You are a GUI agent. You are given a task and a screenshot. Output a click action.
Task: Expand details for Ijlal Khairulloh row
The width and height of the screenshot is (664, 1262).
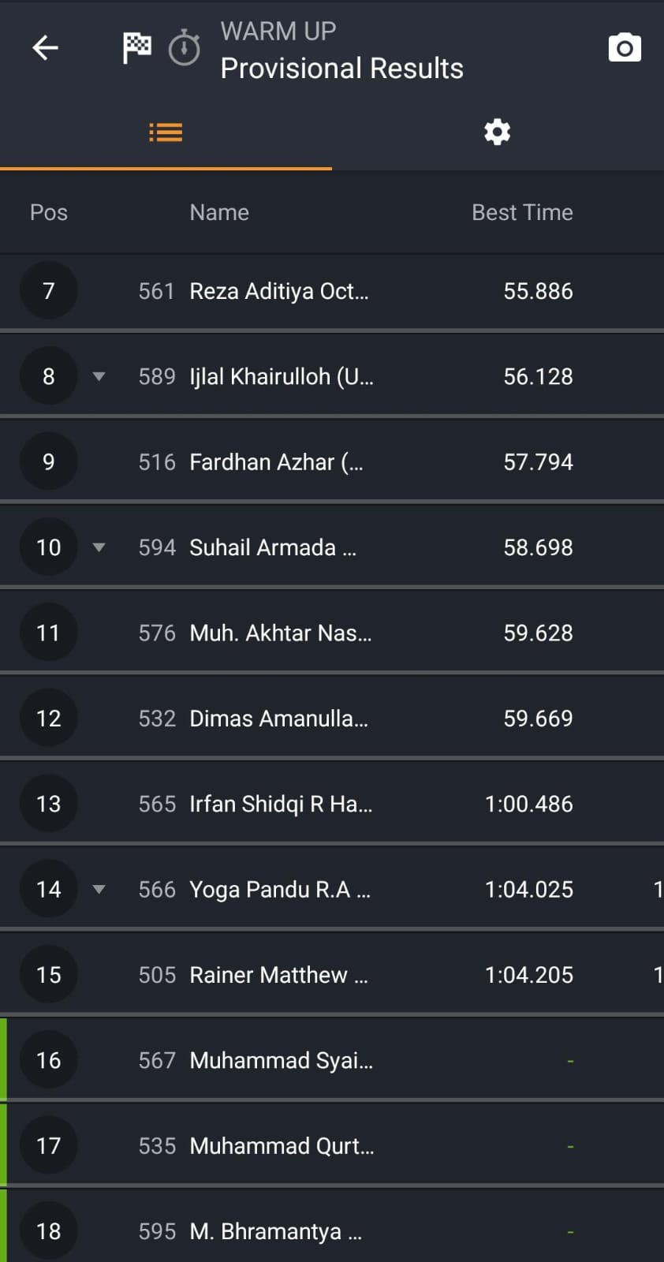point(99,376)
